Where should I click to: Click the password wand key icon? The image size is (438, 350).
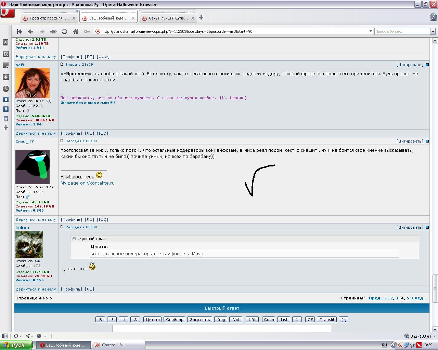coord(87,31)
